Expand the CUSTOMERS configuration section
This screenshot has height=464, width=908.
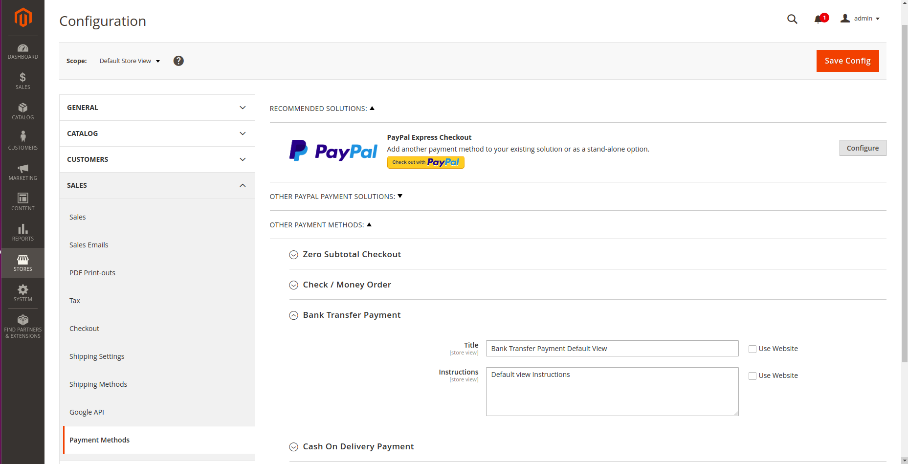tap(157, 159)
